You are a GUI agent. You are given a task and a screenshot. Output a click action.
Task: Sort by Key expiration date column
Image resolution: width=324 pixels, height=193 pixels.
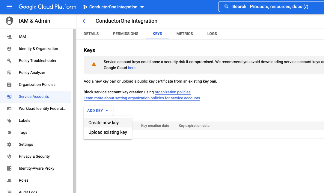point(194,126)
